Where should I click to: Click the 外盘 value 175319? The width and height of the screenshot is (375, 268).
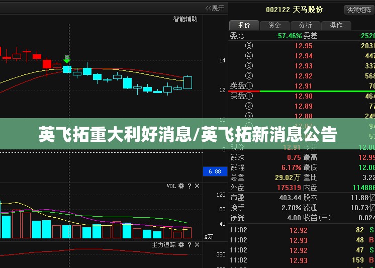(x=289, y=188)
